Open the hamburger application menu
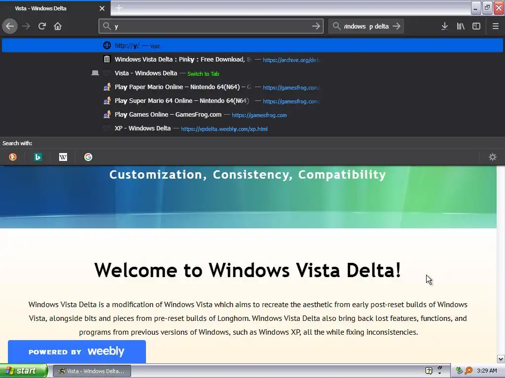Screen dimensions: 505x378 [x=495, y=26]
